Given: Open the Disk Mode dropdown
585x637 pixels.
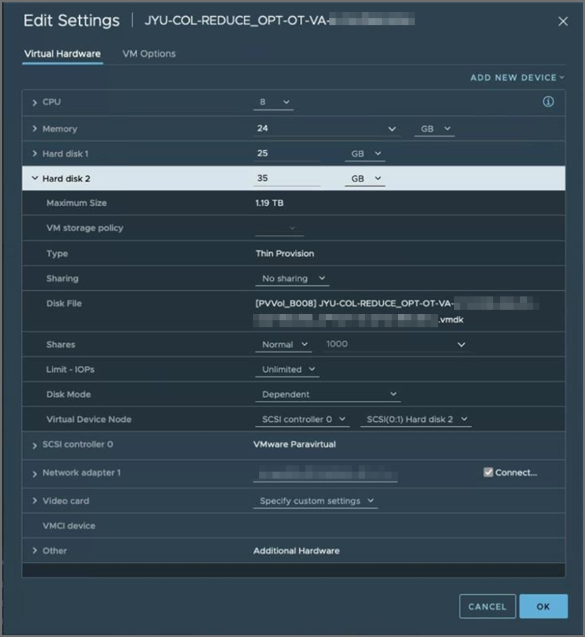Looking at the screenshot, I should [327, 394].
